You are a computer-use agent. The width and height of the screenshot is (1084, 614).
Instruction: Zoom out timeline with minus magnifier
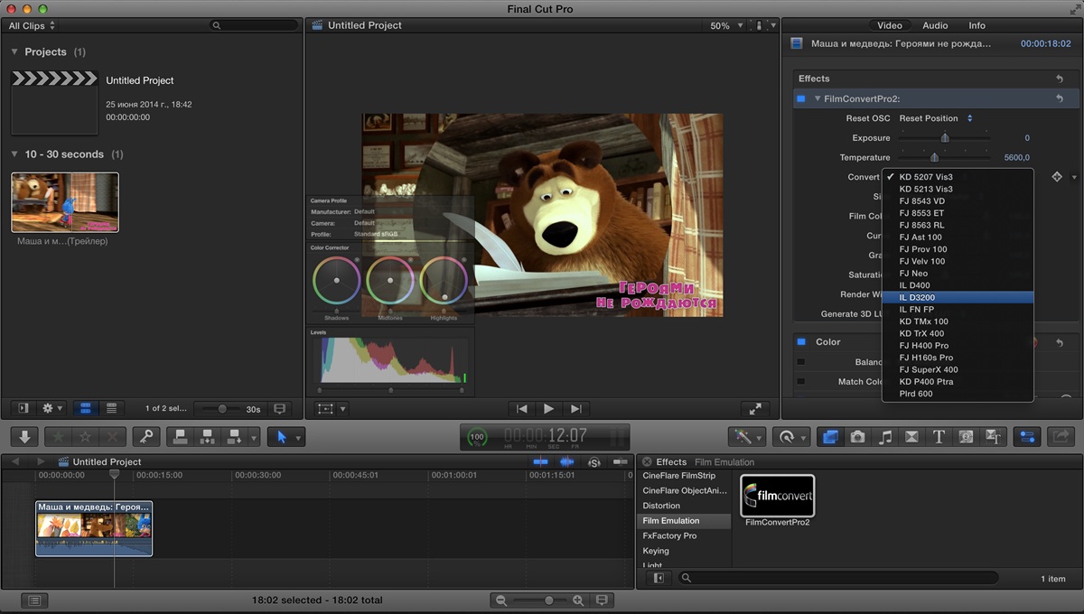coord(501,600)
